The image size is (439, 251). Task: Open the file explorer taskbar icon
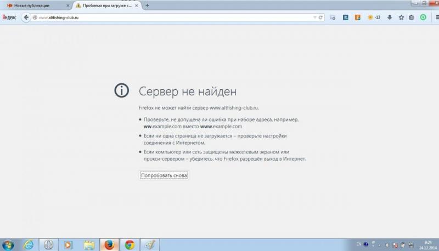pyautogui.click(x=89, y=245)
